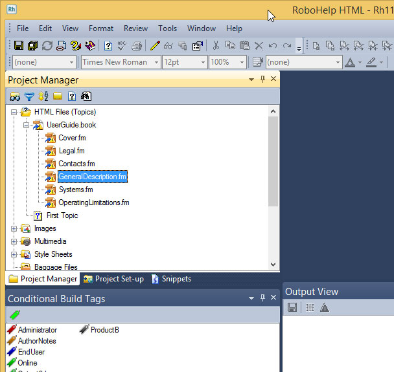The width and height of the screenshot is (394, 372).
Task: Click the filter funnel icon in Project Manager
Action: (29, 96)
